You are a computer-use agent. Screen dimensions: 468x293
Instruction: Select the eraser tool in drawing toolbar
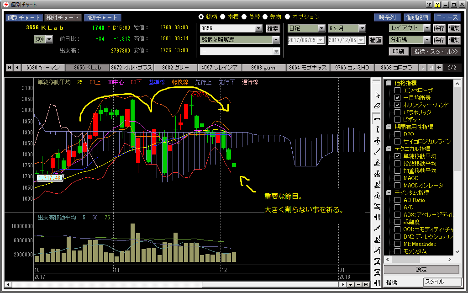pos(377,106)
